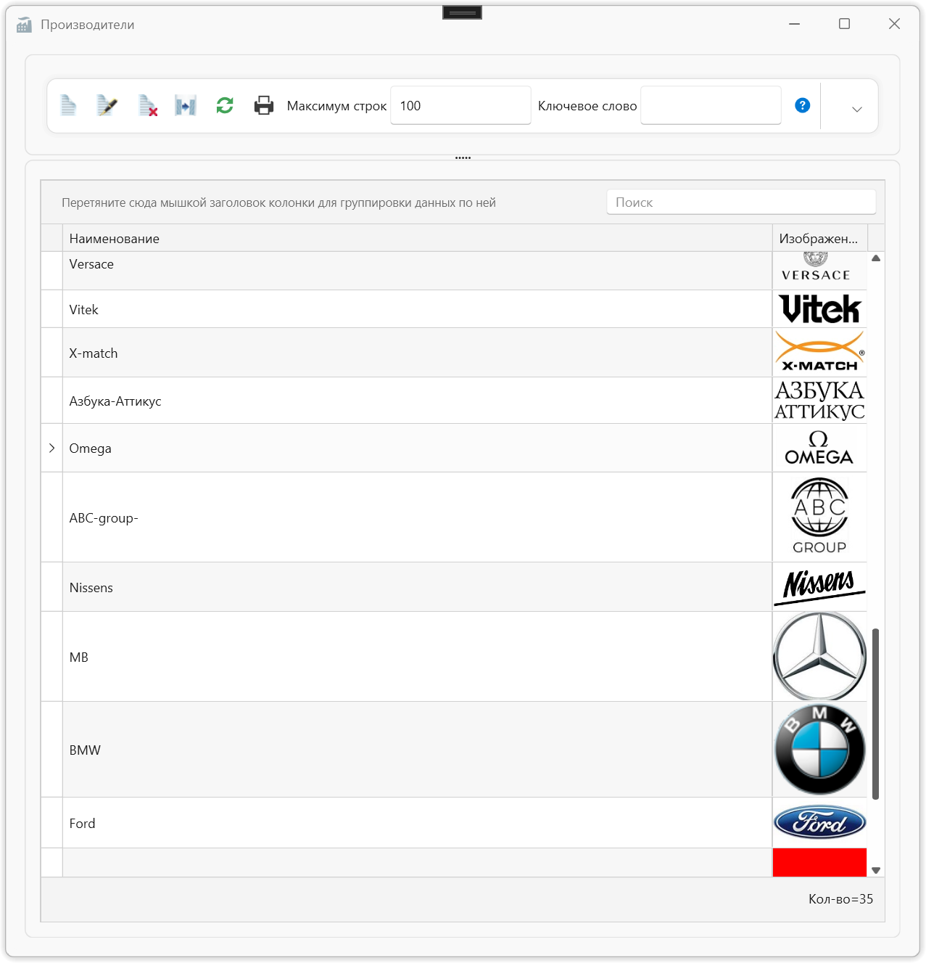Sort by the Наименование column header

point(417,238)
